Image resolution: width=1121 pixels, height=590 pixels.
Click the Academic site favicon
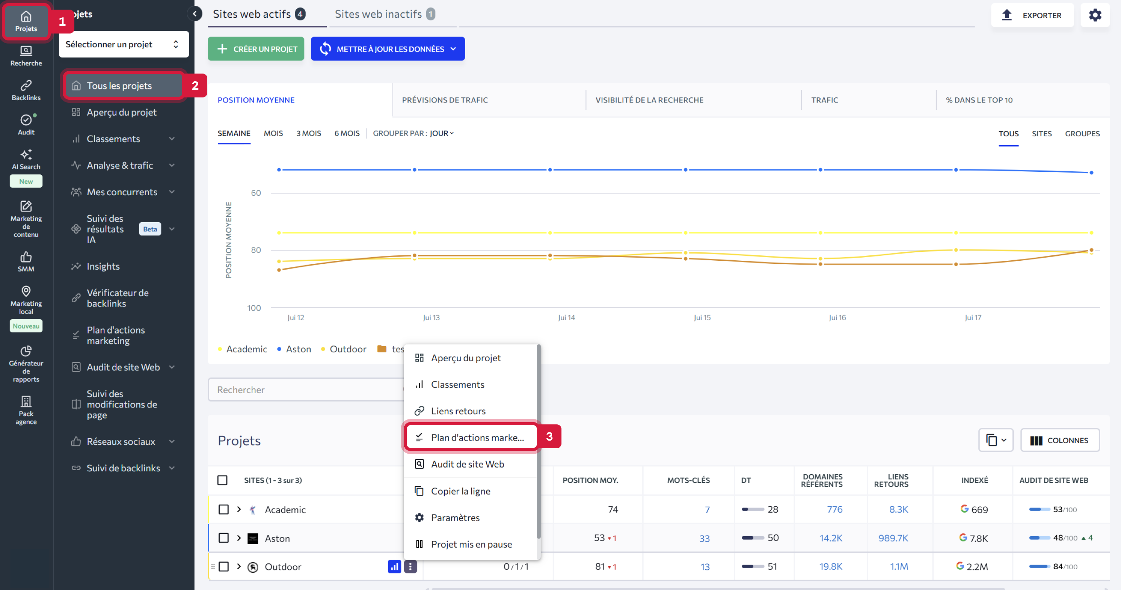(253, 510)
